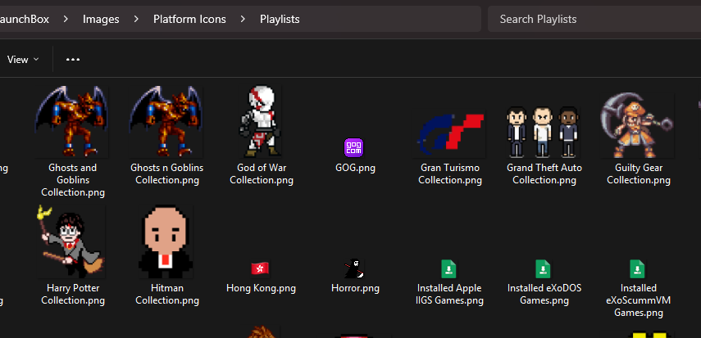Image resolution: width=701 pixels, height=338 pixels.
Task: Select the Horror penguin icon
Action: click(354, 268)
